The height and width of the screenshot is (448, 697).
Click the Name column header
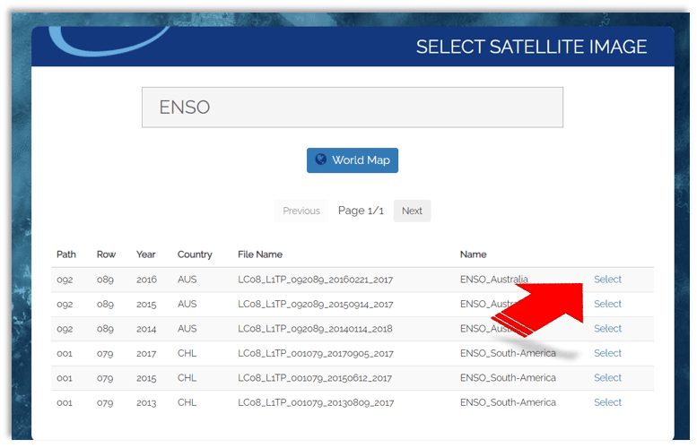click(x=474, y=254)
